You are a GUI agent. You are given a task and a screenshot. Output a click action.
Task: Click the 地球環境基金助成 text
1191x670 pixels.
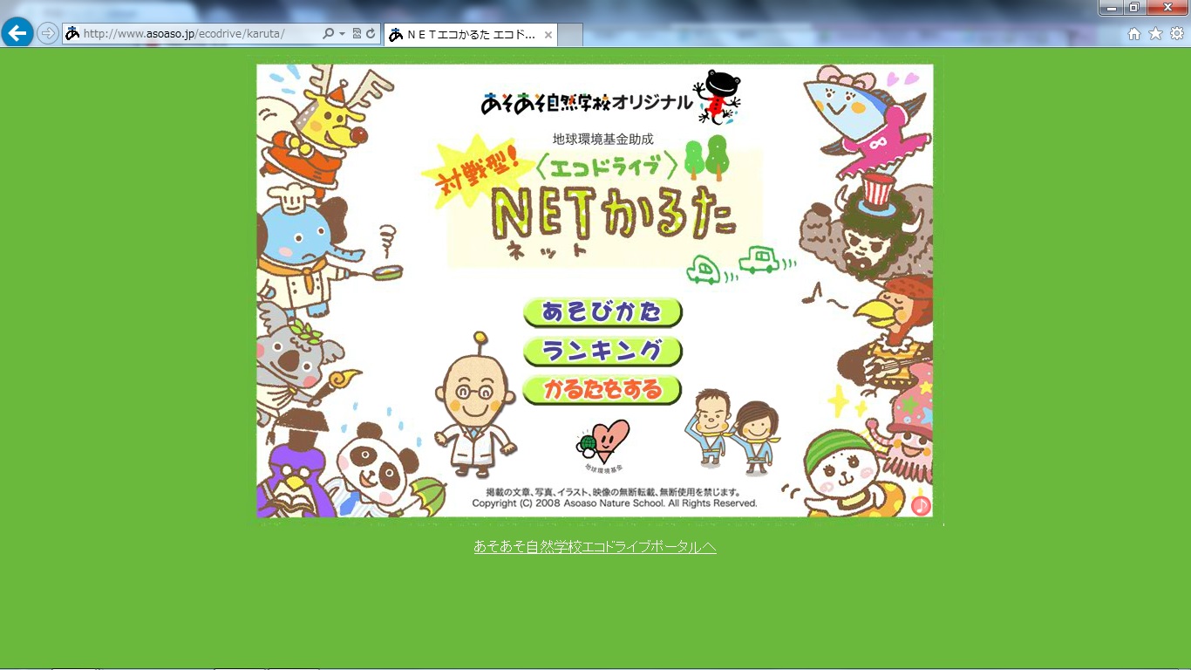(602, 139)
